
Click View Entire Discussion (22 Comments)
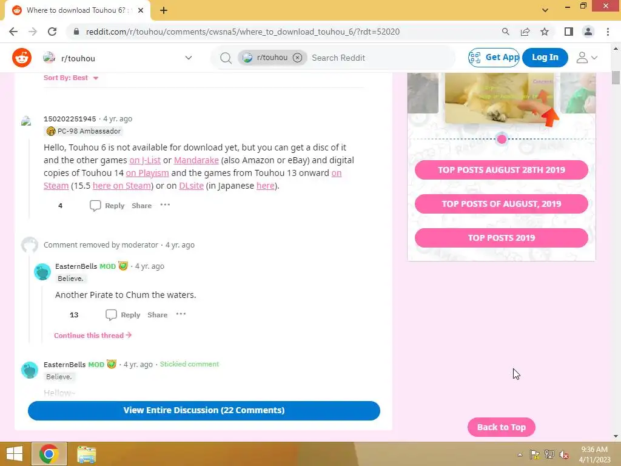point(204,411)
